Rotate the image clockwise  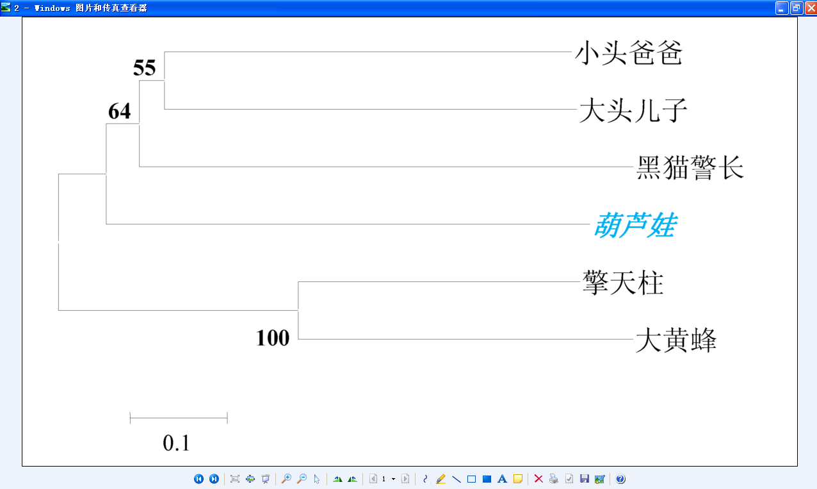click(x=337, y=479)
